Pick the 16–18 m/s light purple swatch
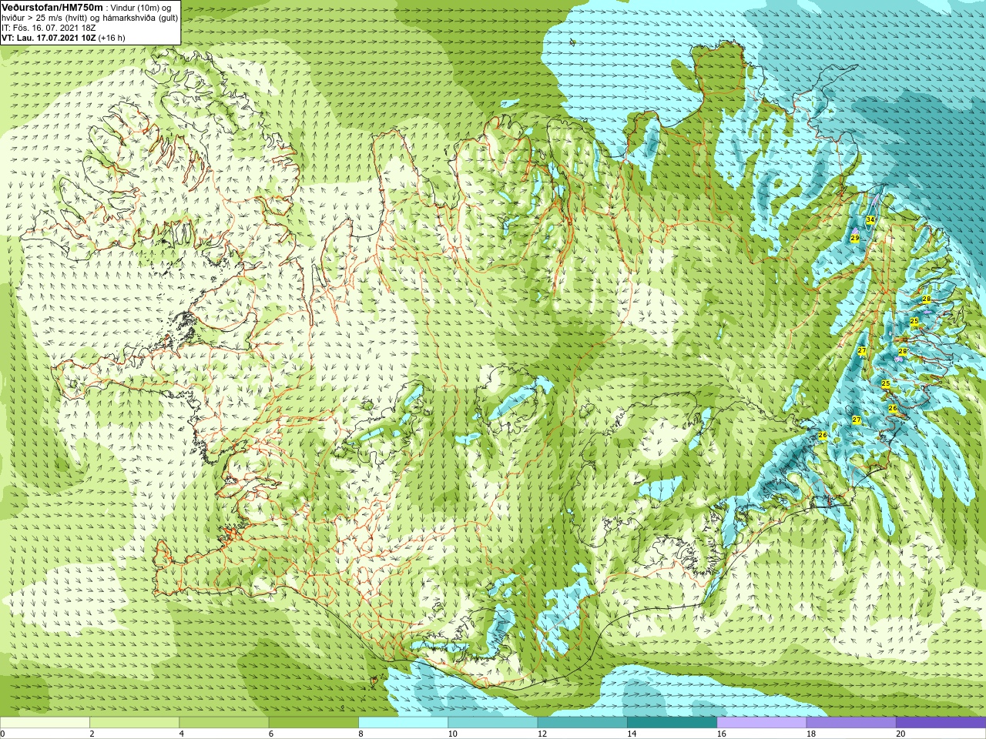 coord(761,723)
